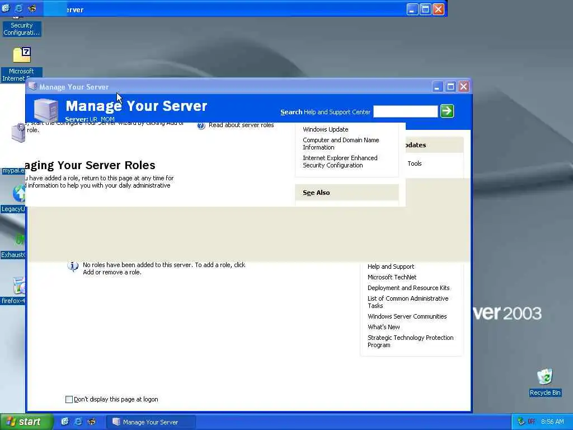573x430 pixels.
Task: Click the info icon beside No roles message
Action: point(73,266)
